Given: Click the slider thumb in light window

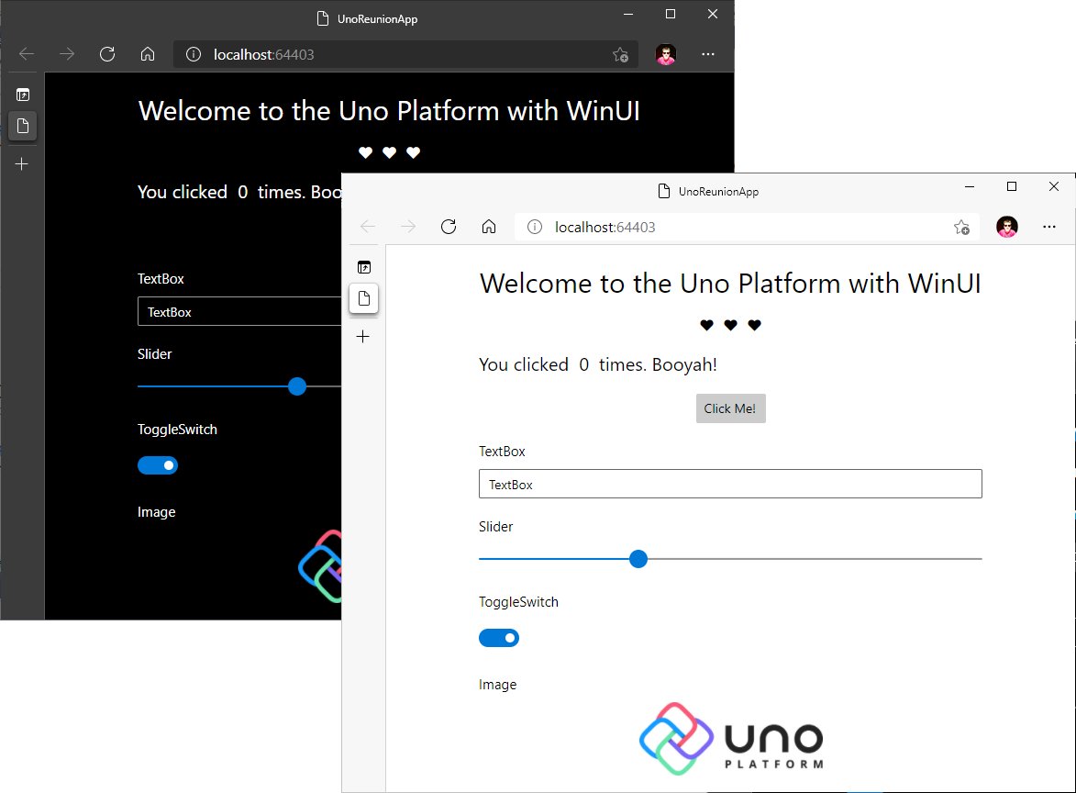Looking at the screenshot, I should tap(638, 559).
